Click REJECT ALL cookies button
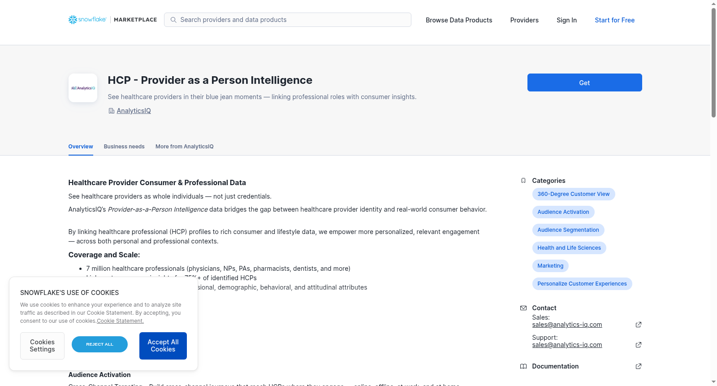717x386 pixels. (x=99, y=344)
